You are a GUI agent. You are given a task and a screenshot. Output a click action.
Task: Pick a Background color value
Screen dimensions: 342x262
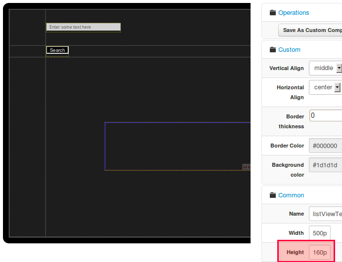click(x=325, y=165)
